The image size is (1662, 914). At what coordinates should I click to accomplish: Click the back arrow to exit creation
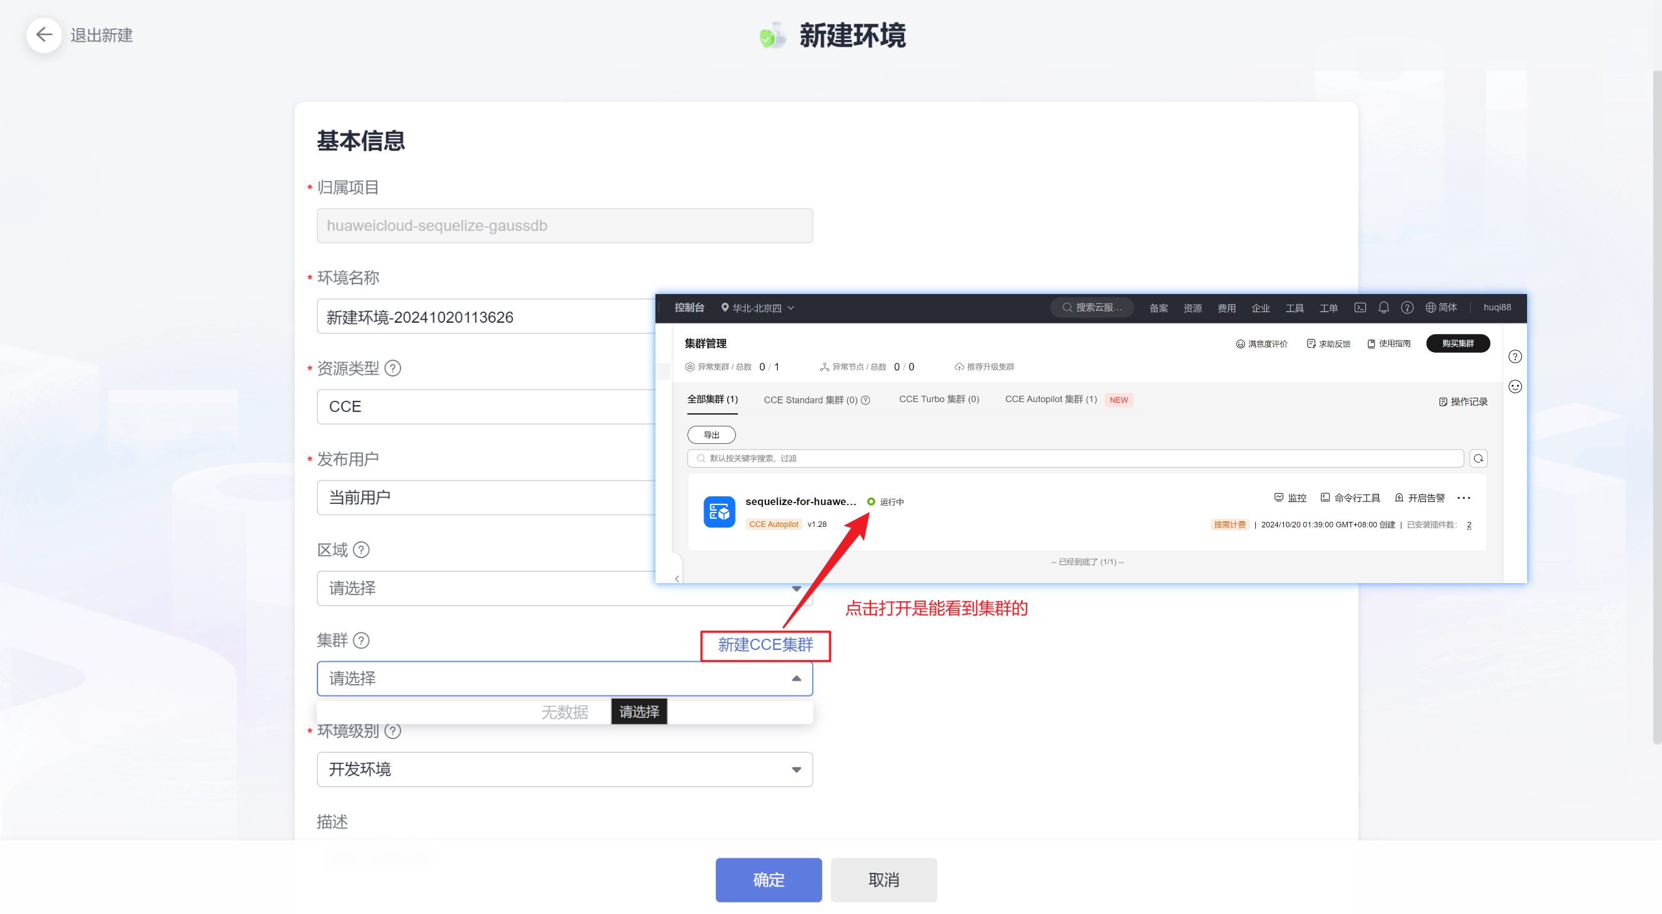tap(44, 34)
